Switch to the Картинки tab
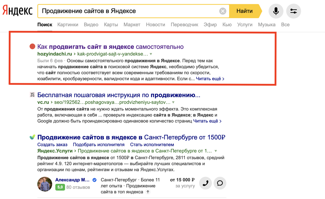Image resolution: width=325 pixels, height=199 pixels. click(x=67, y=24)
